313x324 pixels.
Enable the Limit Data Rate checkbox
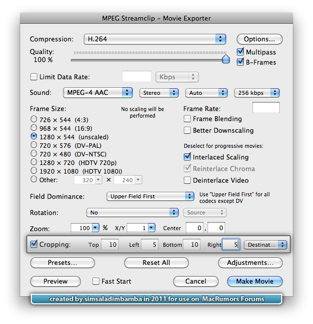click(x=34, y=77)
